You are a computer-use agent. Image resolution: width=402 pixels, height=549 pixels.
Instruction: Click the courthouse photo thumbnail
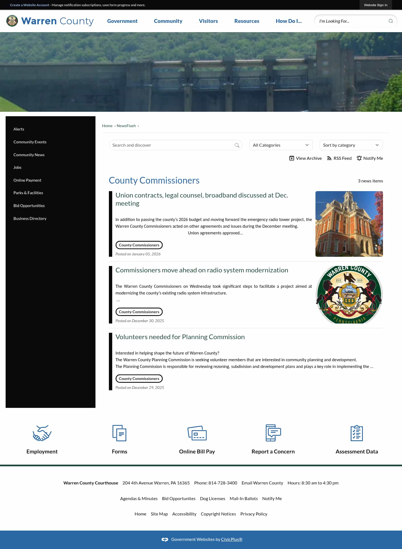click(x=349, y=224)
